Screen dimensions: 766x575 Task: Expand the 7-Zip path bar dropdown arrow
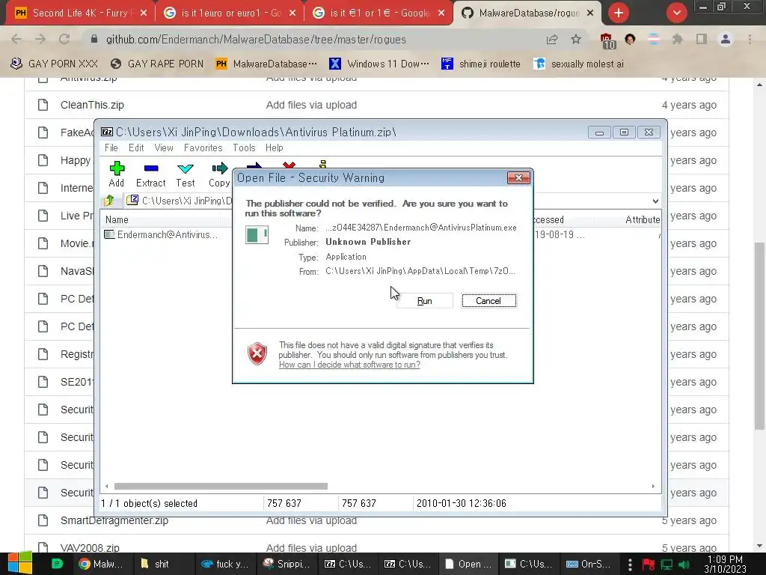[x=655, y=201]
